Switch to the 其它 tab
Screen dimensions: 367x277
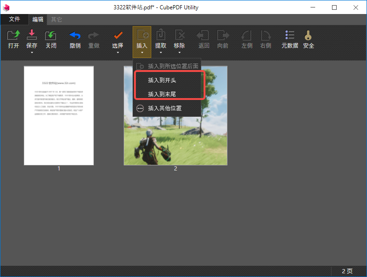tap(56, 20)
